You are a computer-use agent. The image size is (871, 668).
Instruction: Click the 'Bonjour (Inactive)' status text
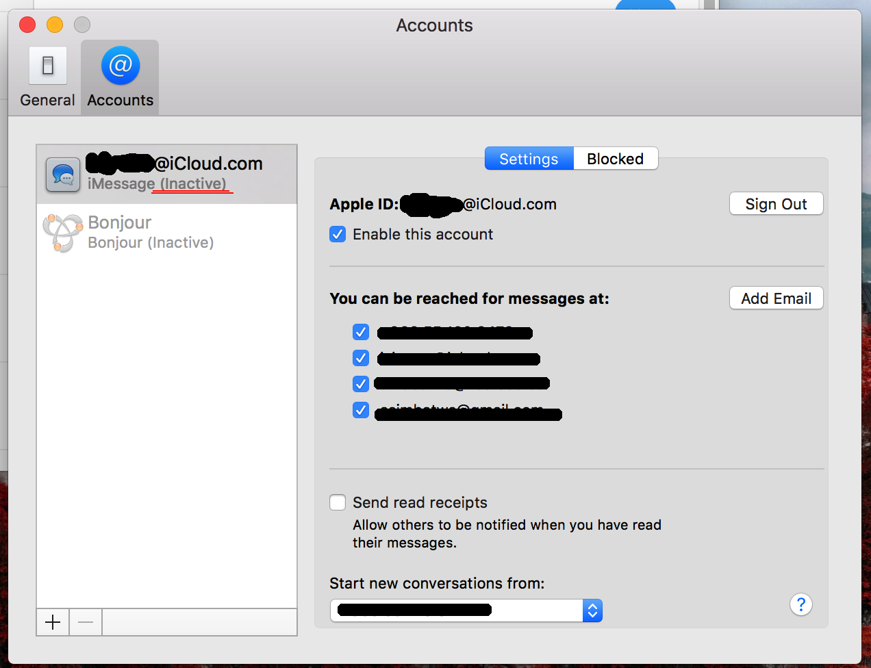(151, 243)
